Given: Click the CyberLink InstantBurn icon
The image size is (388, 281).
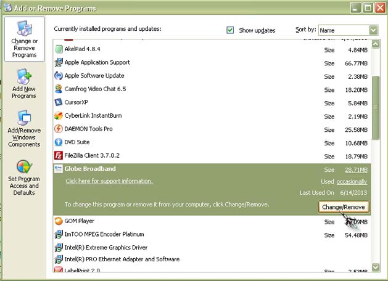Looking at the screenshot, I should click(59, 115).
